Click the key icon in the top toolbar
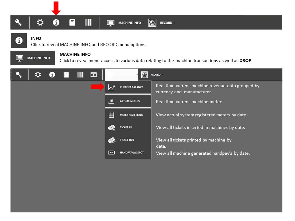This screenshot has height=221, width=295. (x=18, y=22)
